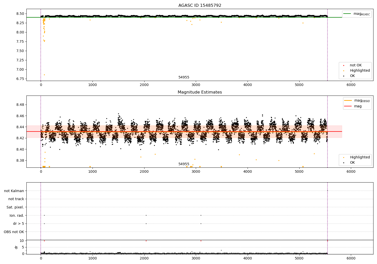
Task: Click the 'Ion. rad.' row label
Action: coord(17,215)
